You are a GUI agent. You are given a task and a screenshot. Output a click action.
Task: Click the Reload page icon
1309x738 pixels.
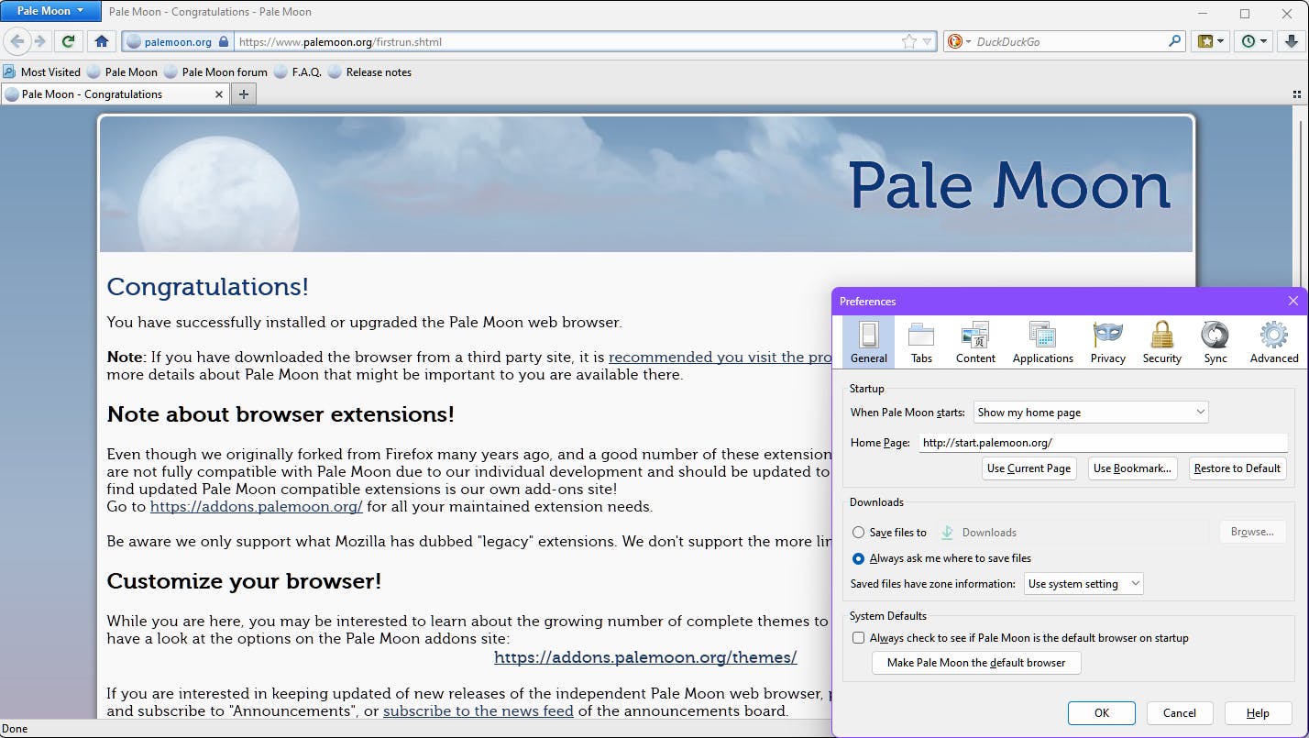pos(68,41)
